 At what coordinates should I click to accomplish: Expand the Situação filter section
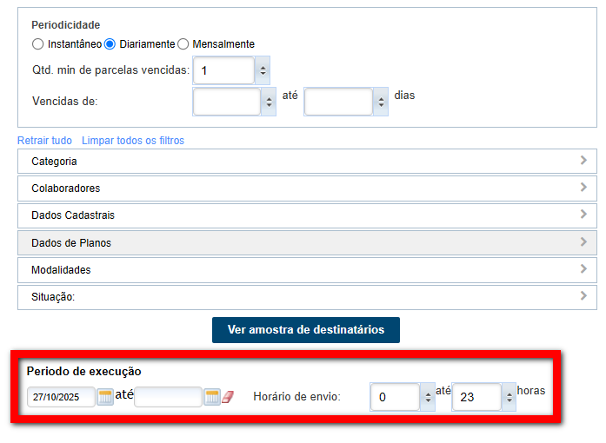(307, 297)
